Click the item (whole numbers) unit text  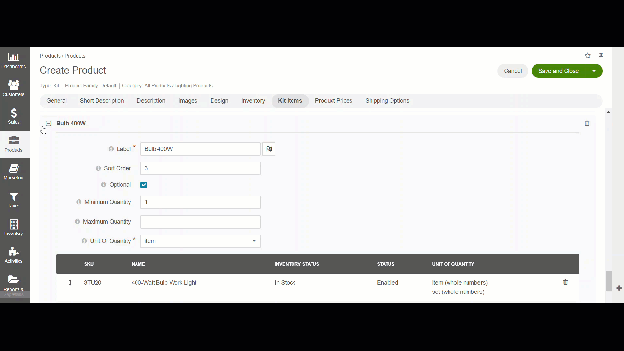[x=460, y=283]
